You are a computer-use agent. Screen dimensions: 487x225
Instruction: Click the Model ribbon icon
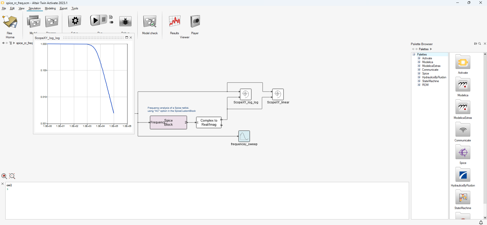[x=34, y=22]
